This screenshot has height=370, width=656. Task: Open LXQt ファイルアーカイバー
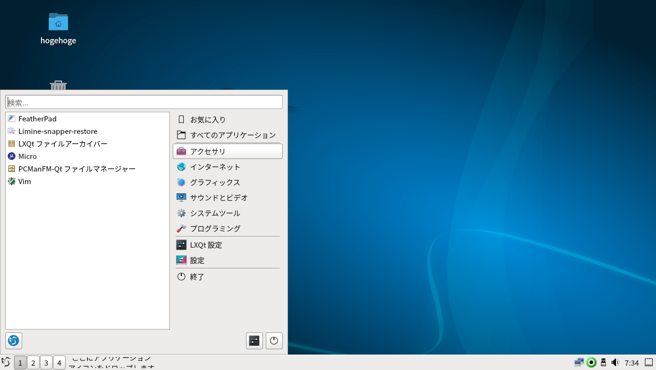[62, 144]
